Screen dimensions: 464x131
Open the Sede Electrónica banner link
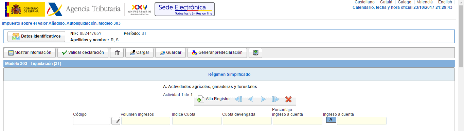click(x=185, y=9)
